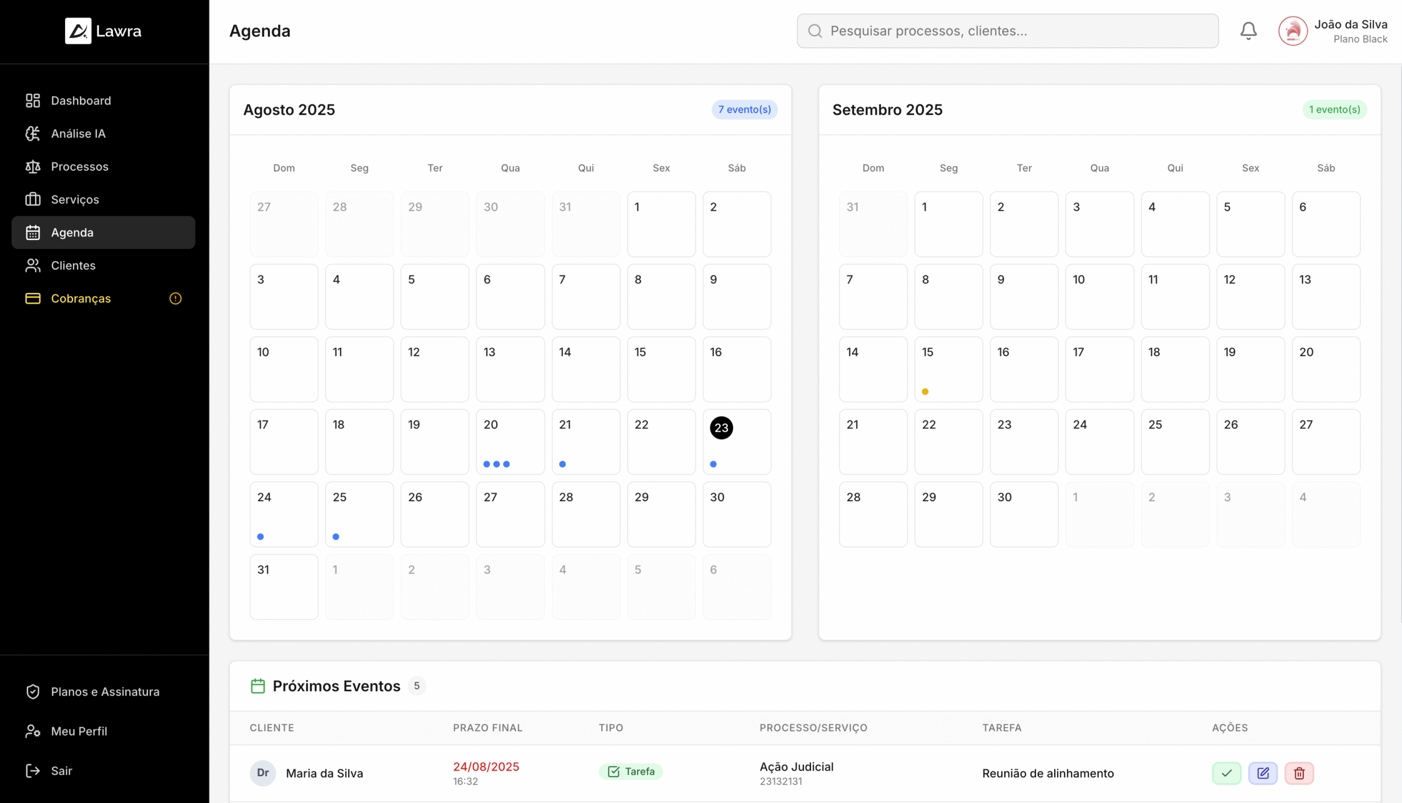Click João da Silva profile avatar
Screen dimensions: 1402x803
[1292, 31]
